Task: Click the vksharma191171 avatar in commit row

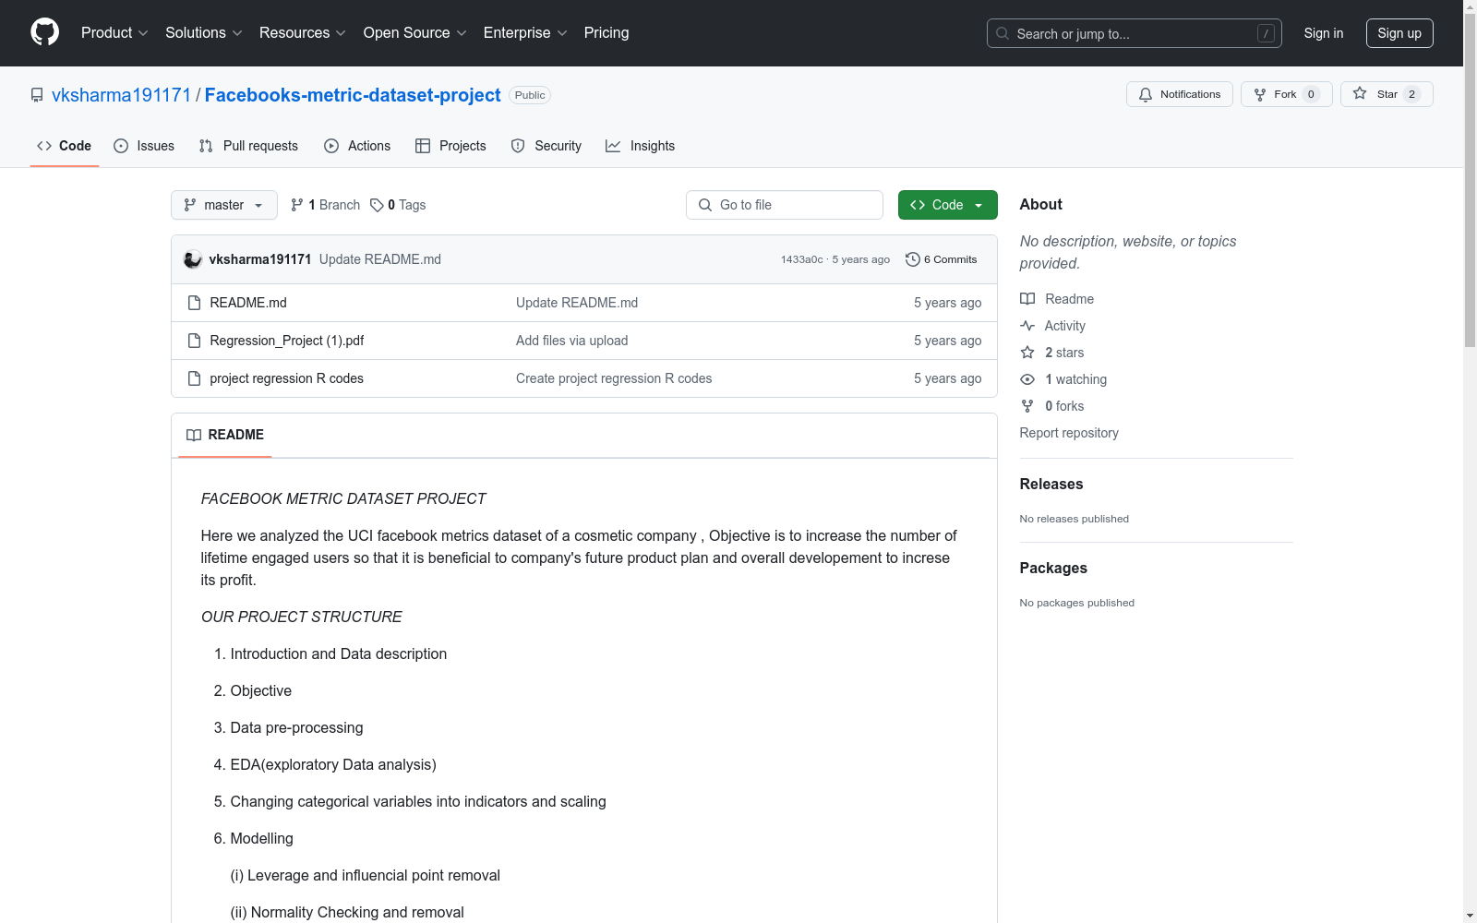Action: pyautogui.click(x=193, y=259)
